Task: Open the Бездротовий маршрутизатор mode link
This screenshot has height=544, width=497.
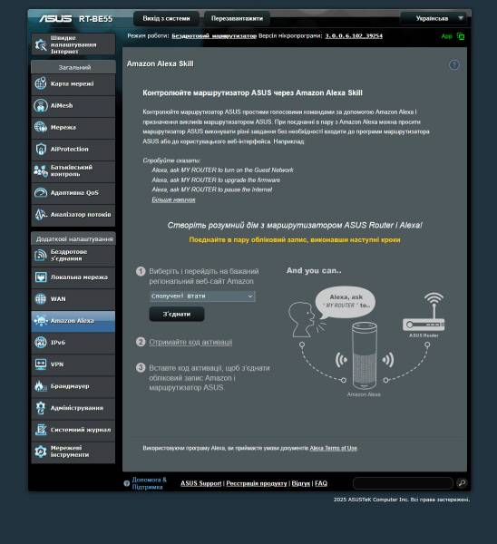Action: (214, 35)
